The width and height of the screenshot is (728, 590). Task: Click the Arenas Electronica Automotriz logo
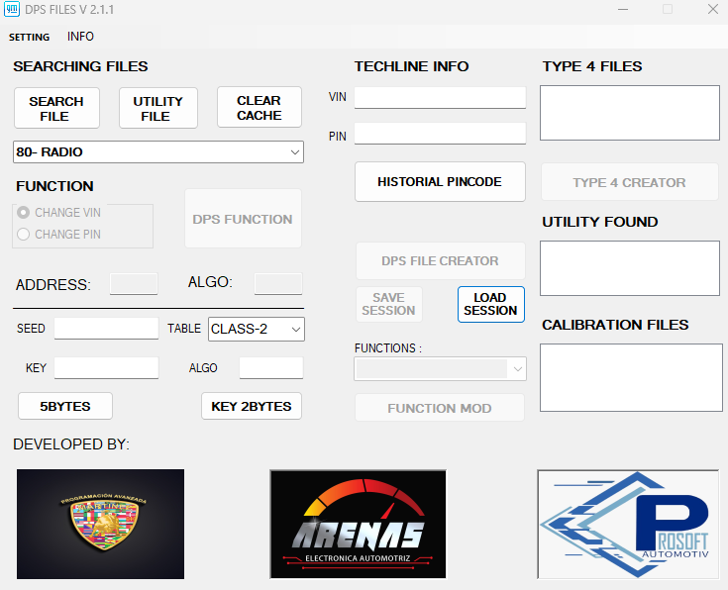pyautogui.click(x=358, y=524)
